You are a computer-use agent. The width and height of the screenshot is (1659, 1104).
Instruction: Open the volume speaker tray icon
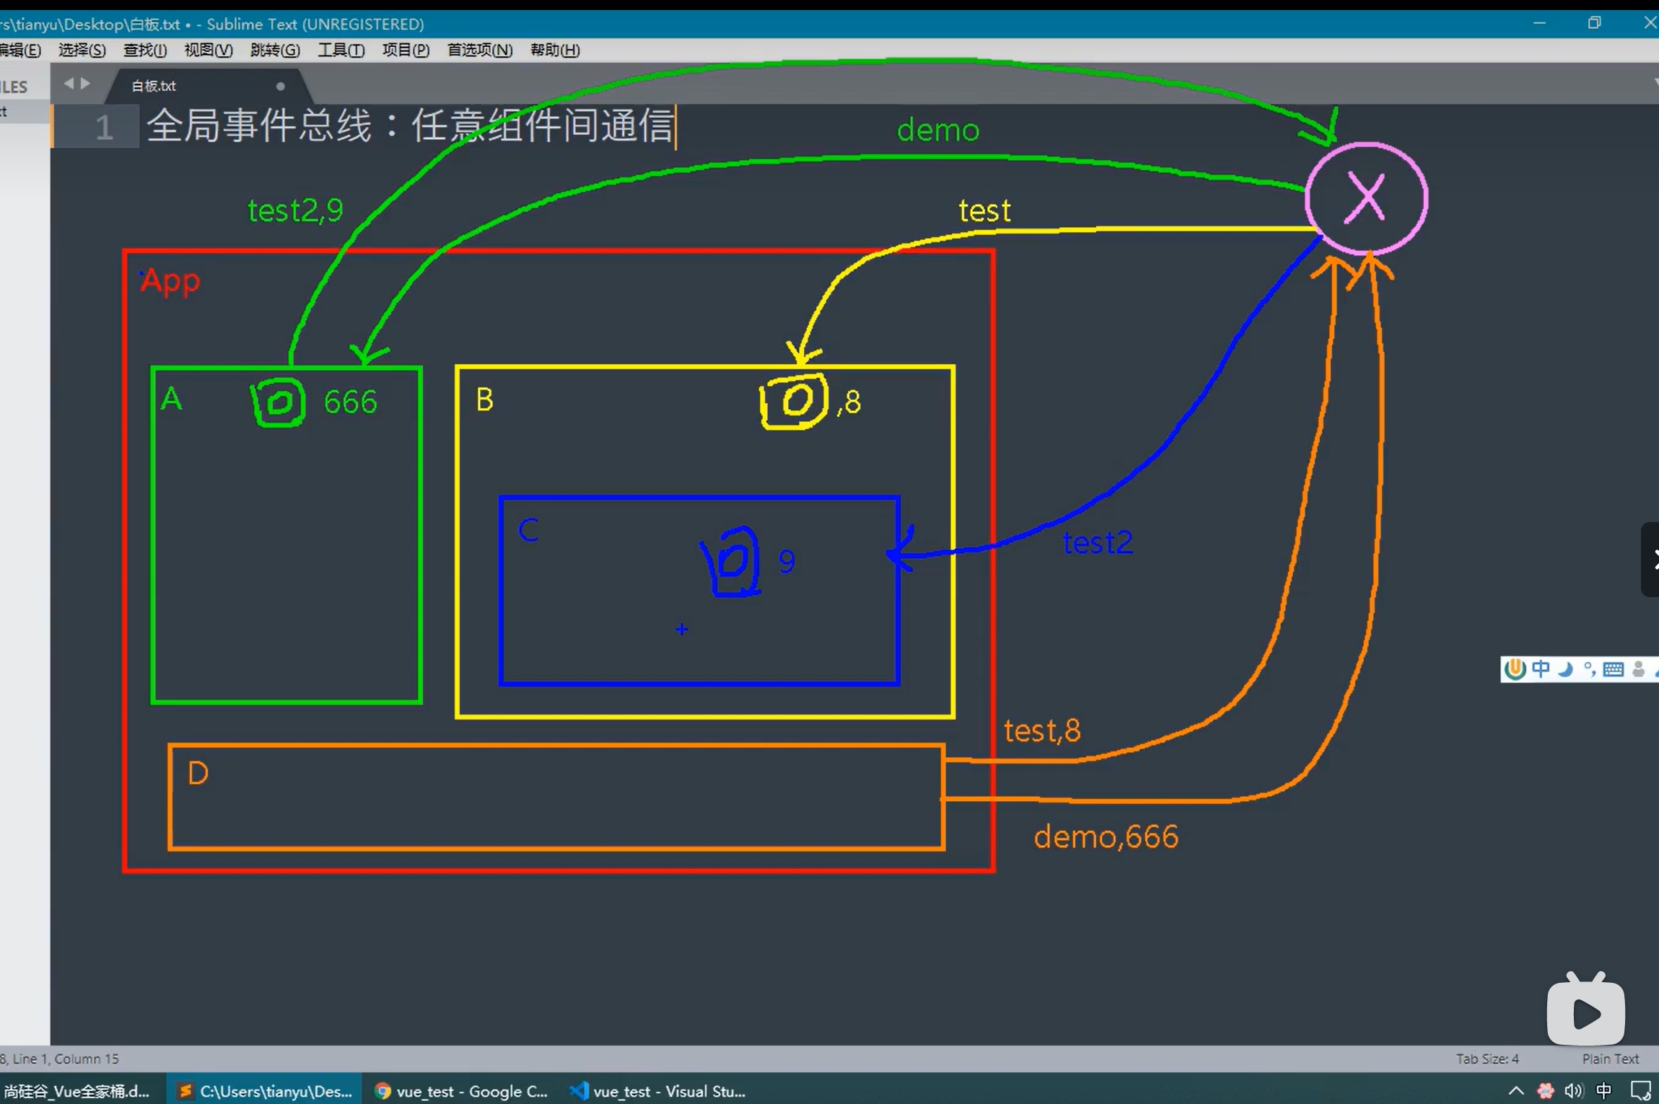(1574, 1091)
